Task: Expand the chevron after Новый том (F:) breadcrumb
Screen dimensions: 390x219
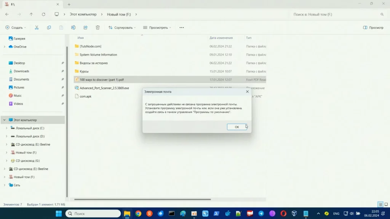Action: (136, 14)
